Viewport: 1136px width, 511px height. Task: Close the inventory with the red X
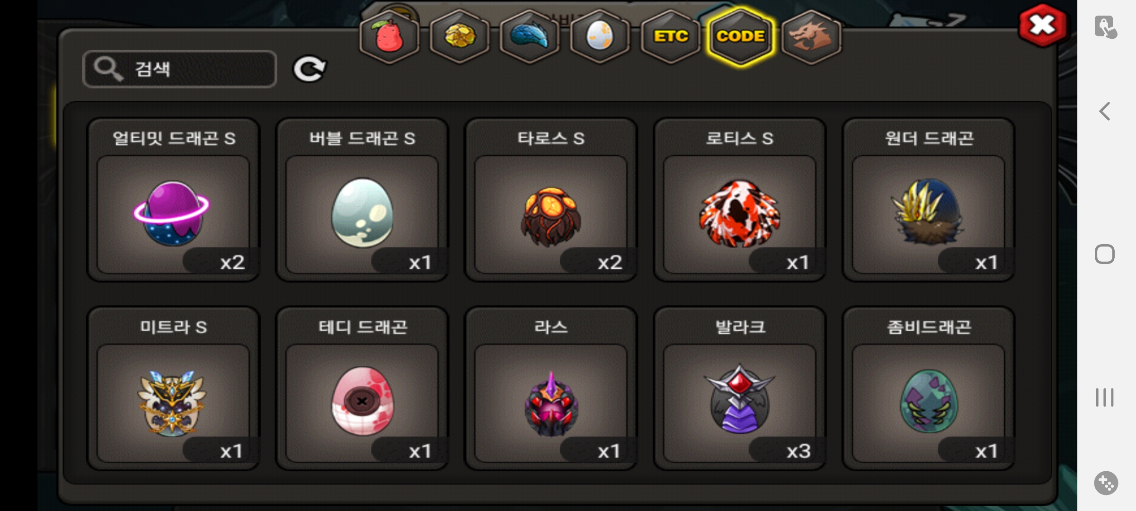(1043, 25)
